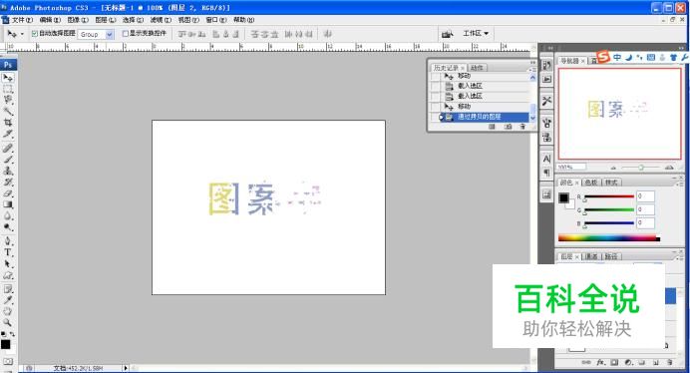Toggle the 自动选择图层 checkbox
Image resolution: width=690 pixels, height=373 pixels.
[x=35, y=34]
